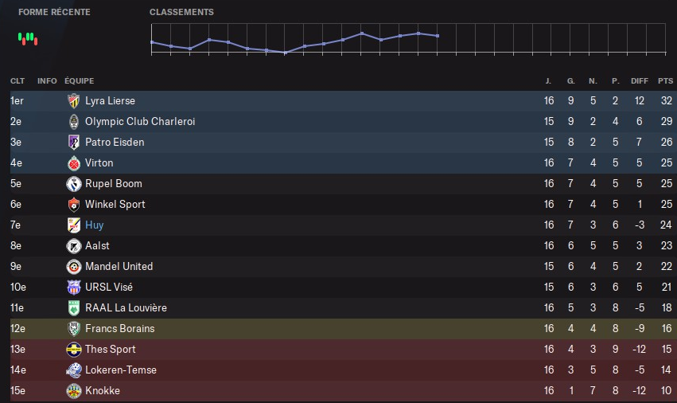Click Huy's -3 goal difference
This screenshot has width=677, height=403.
640,225
